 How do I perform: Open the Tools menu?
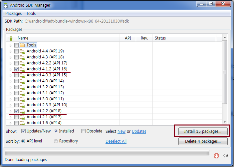[x=31, y=14]
